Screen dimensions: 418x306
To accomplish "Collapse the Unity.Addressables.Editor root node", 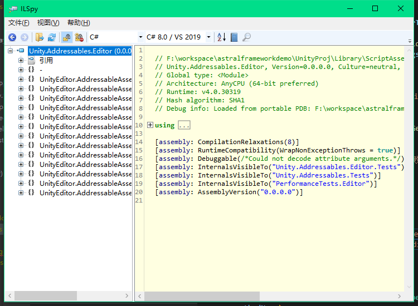I will 10,51.
